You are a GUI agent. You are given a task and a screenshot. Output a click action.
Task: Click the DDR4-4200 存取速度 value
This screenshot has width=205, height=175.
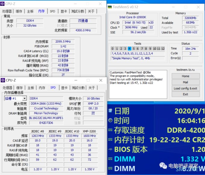186,130
